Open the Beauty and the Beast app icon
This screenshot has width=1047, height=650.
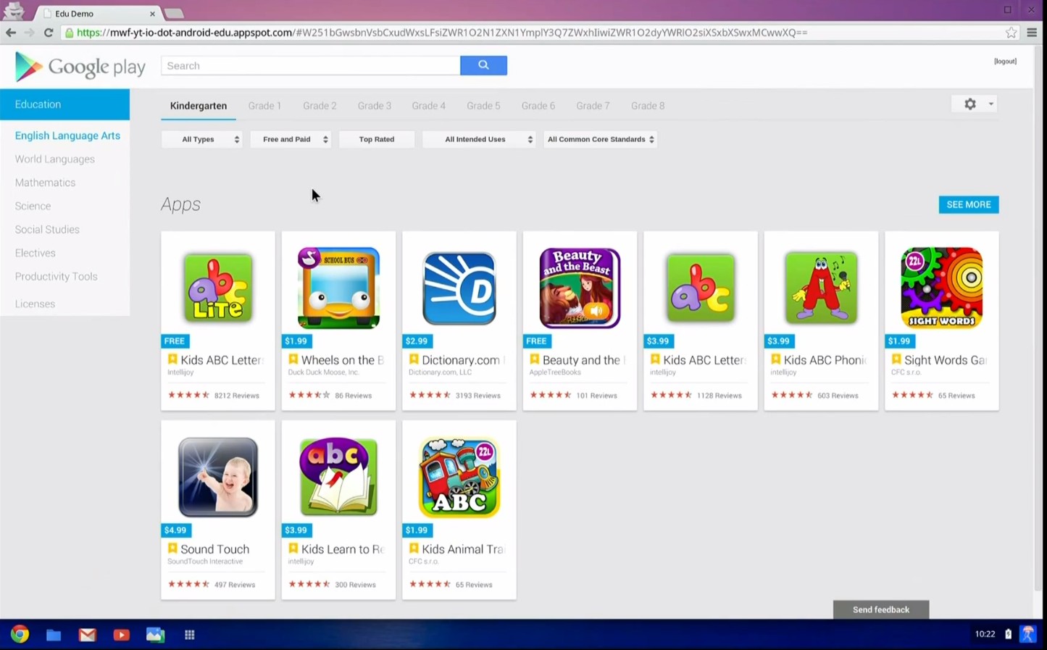(x=580, y=288)
